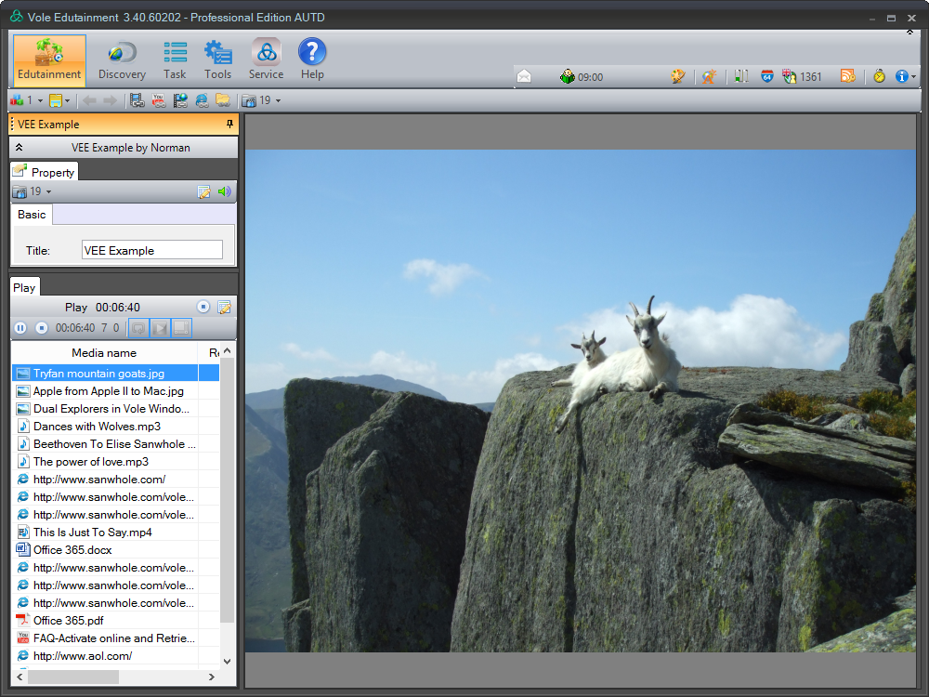Open Help from the ribbon
The image size is (929, 697).
coord(312,59)
